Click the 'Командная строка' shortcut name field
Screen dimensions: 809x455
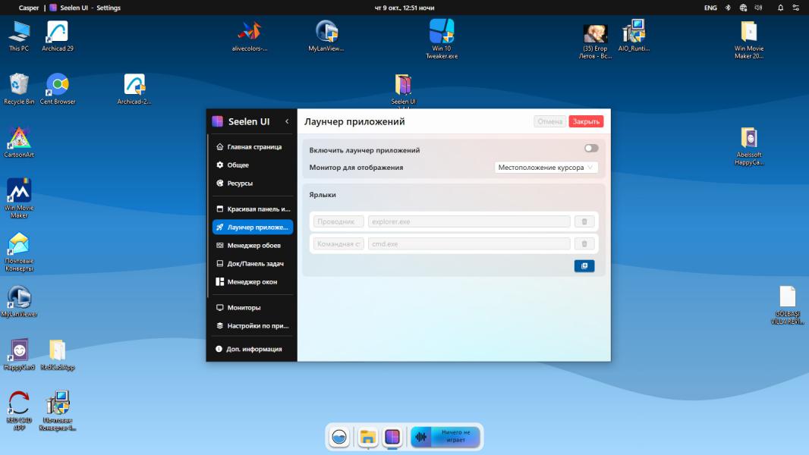click(338, 244)
